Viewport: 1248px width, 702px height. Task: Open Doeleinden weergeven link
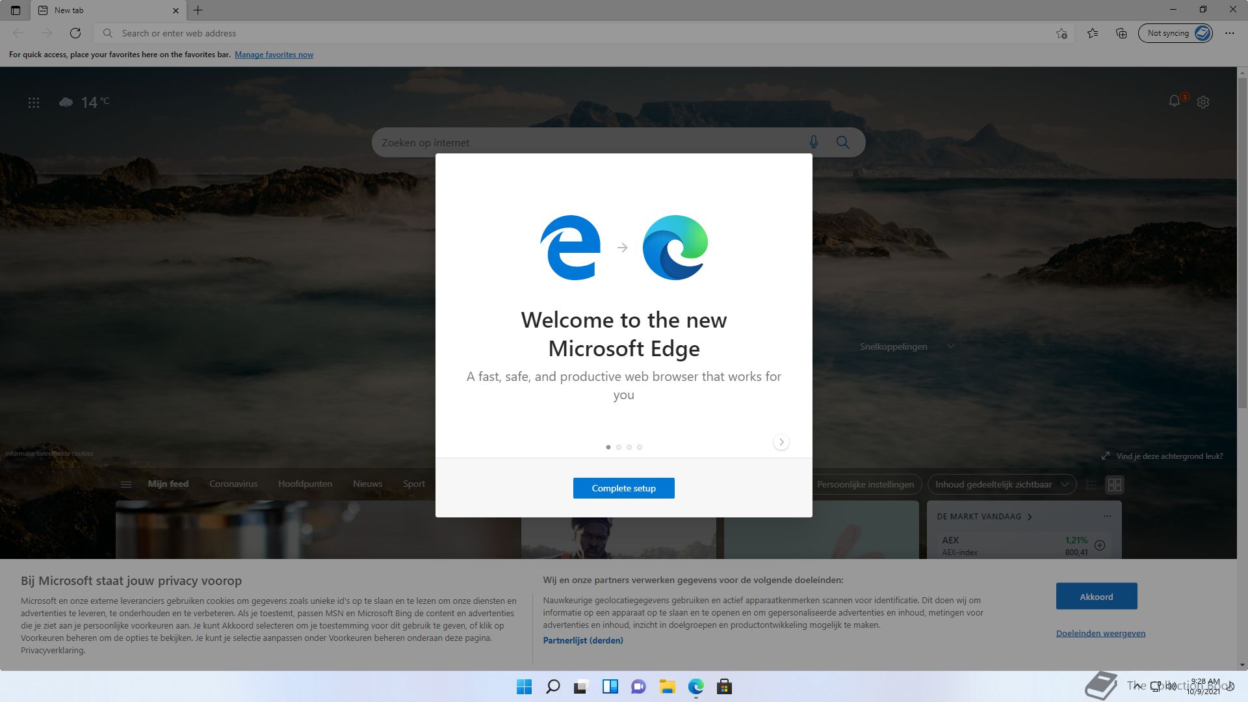(1100, 633)
